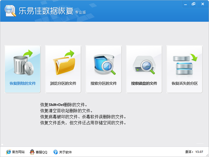
Task: Click the 恢复病毒破坏的文件 description line
Action: click(83, 117)
